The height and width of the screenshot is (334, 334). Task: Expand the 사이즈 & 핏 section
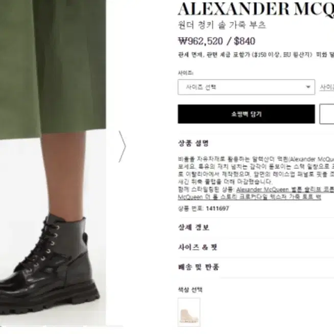pos(198,247)
